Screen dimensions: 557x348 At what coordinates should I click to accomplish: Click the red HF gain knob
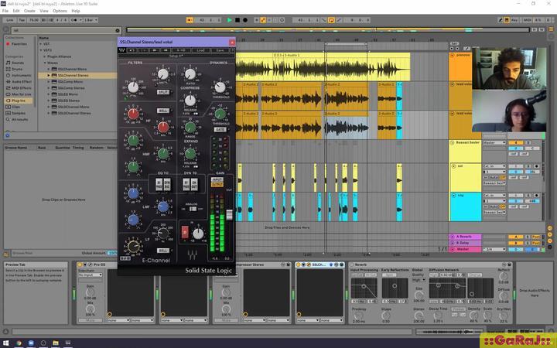[133, 114]
